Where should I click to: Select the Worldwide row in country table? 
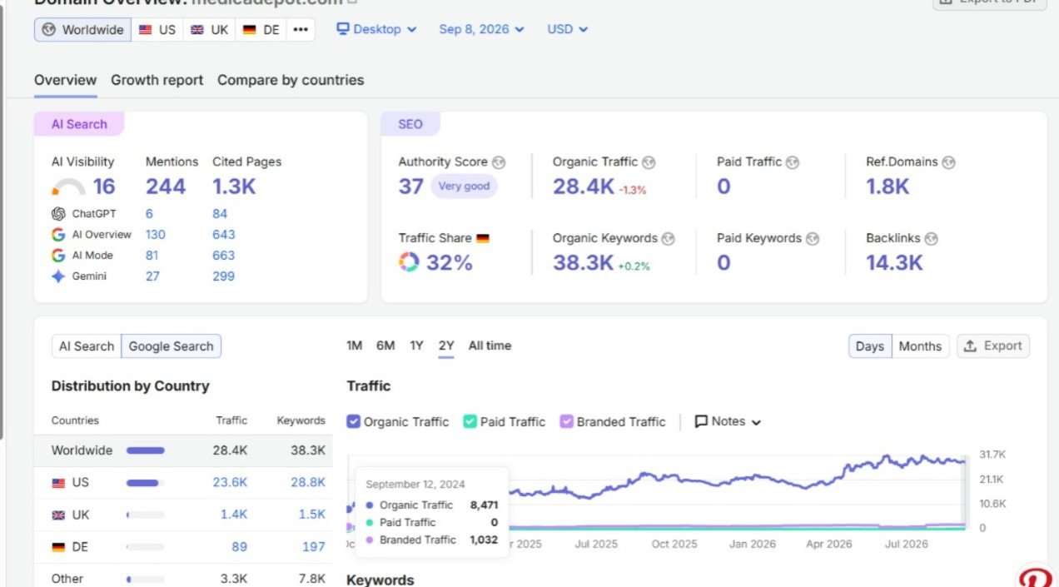[183, 450]
